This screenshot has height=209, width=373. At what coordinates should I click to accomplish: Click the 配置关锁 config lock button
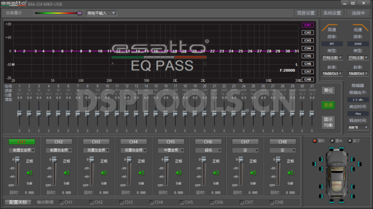coord(18,202)
